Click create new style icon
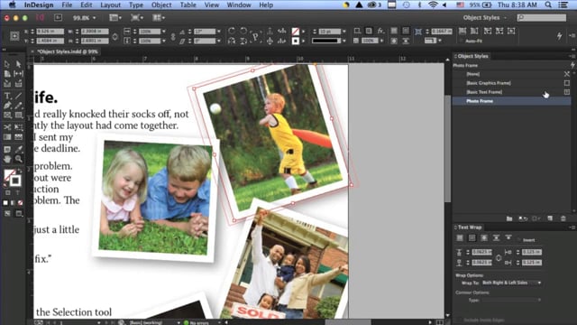The width and height of the screenshot is (577, 325). click(550, 218)
